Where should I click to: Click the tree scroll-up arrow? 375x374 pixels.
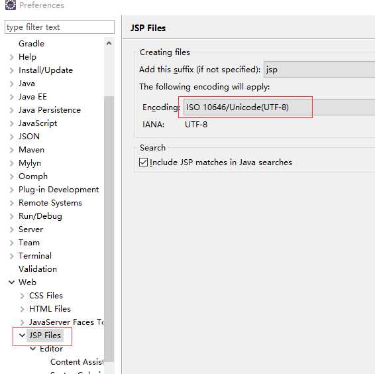tap(109, 43)
